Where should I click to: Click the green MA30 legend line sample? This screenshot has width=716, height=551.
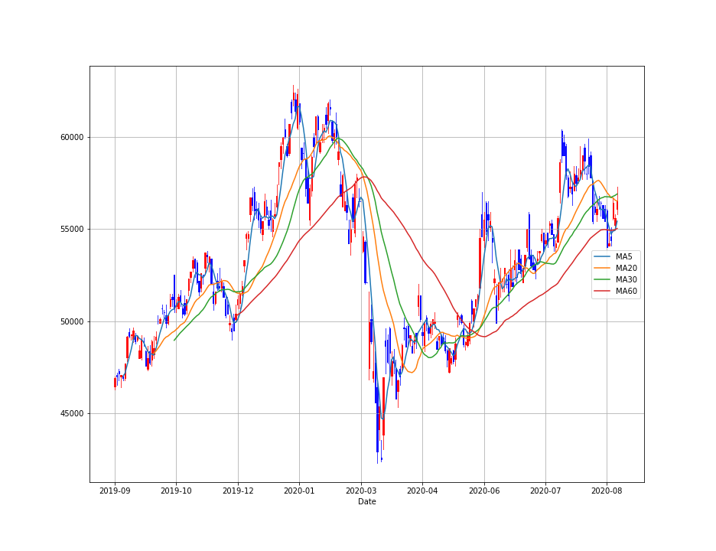(x=602, y=279)
